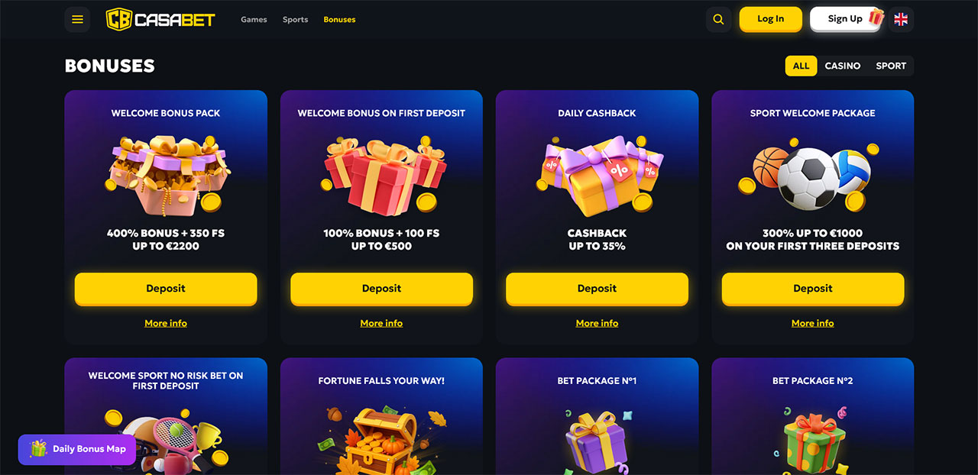The width and height of the screenshot is (978, 475).
Task: Open the Sports menu item
Action: pyautogui.click(x=295, y=19)
